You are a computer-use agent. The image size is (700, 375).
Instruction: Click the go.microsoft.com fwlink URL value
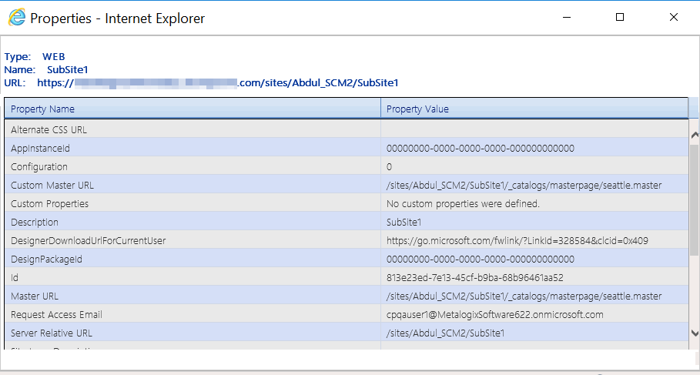(x=517, y=240)
